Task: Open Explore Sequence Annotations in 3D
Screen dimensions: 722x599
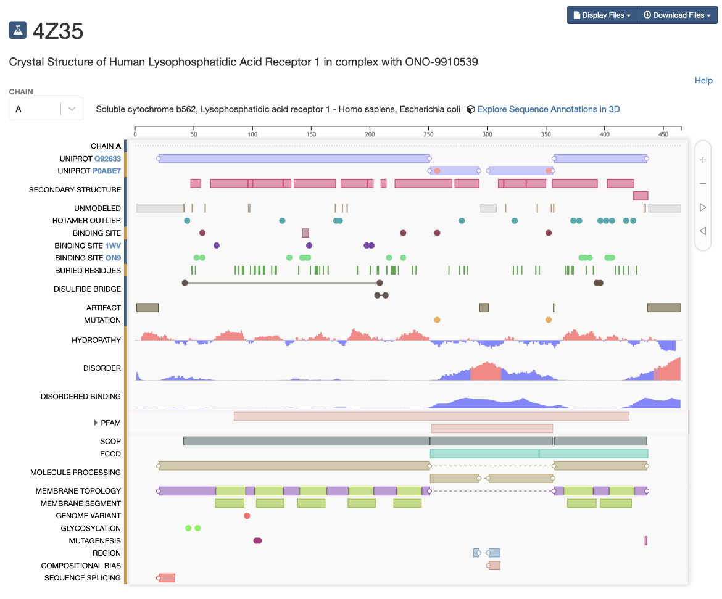Action: [548, 109]
